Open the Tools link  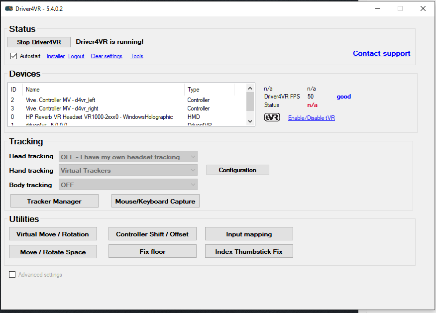[x=136, y=56]
